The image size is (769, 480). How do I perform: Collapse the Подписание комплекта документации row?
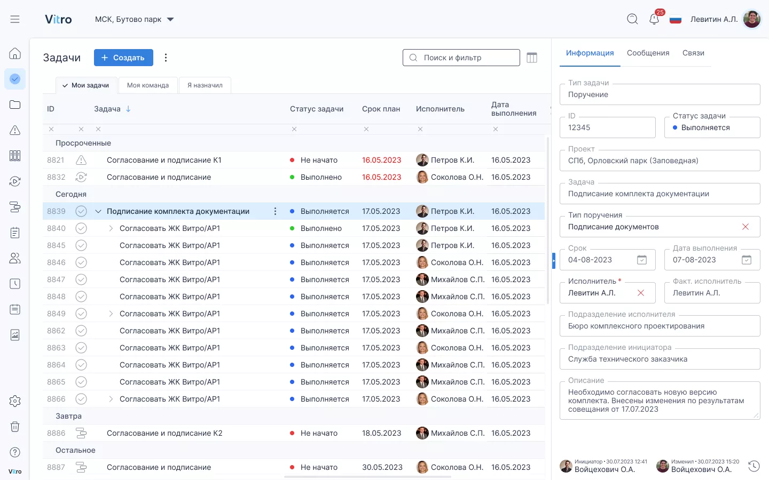98,211
